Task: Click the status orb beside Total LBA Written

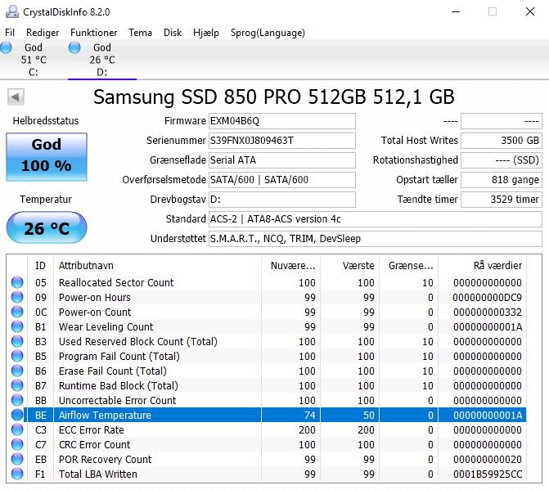Action: 17,474
